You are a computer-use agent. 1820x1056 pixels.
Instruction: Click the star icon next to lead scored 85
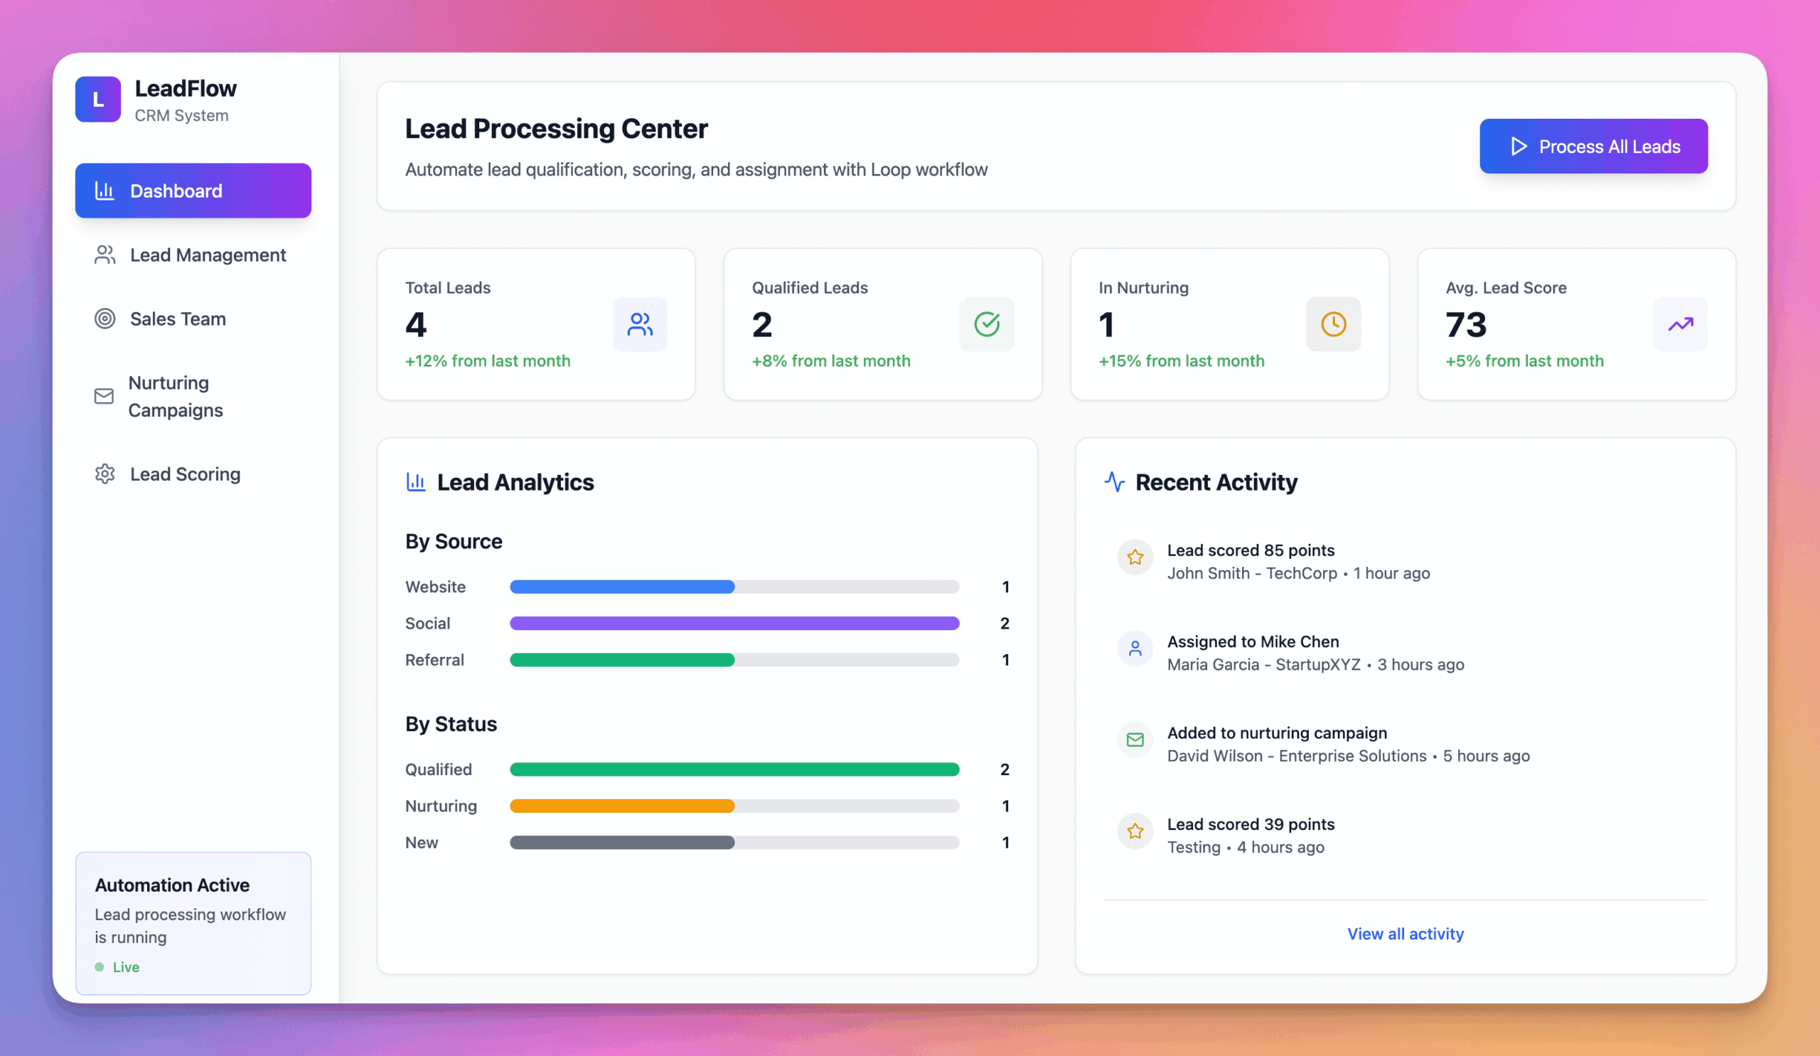(x=1135, y=558)
